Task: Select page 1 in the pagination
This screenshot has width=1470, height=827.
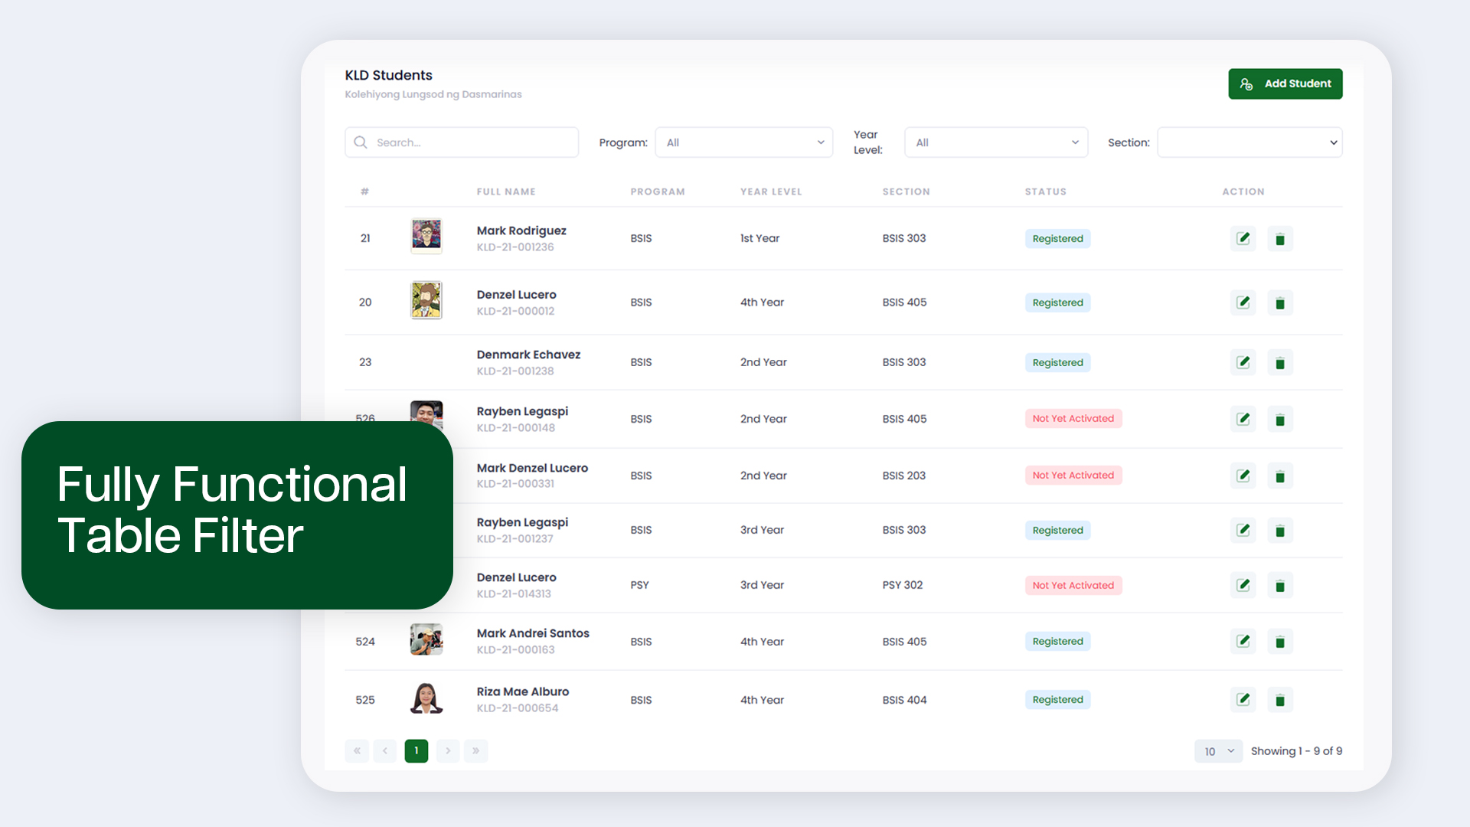Action: pyautogui.click(x=416, y=751)
